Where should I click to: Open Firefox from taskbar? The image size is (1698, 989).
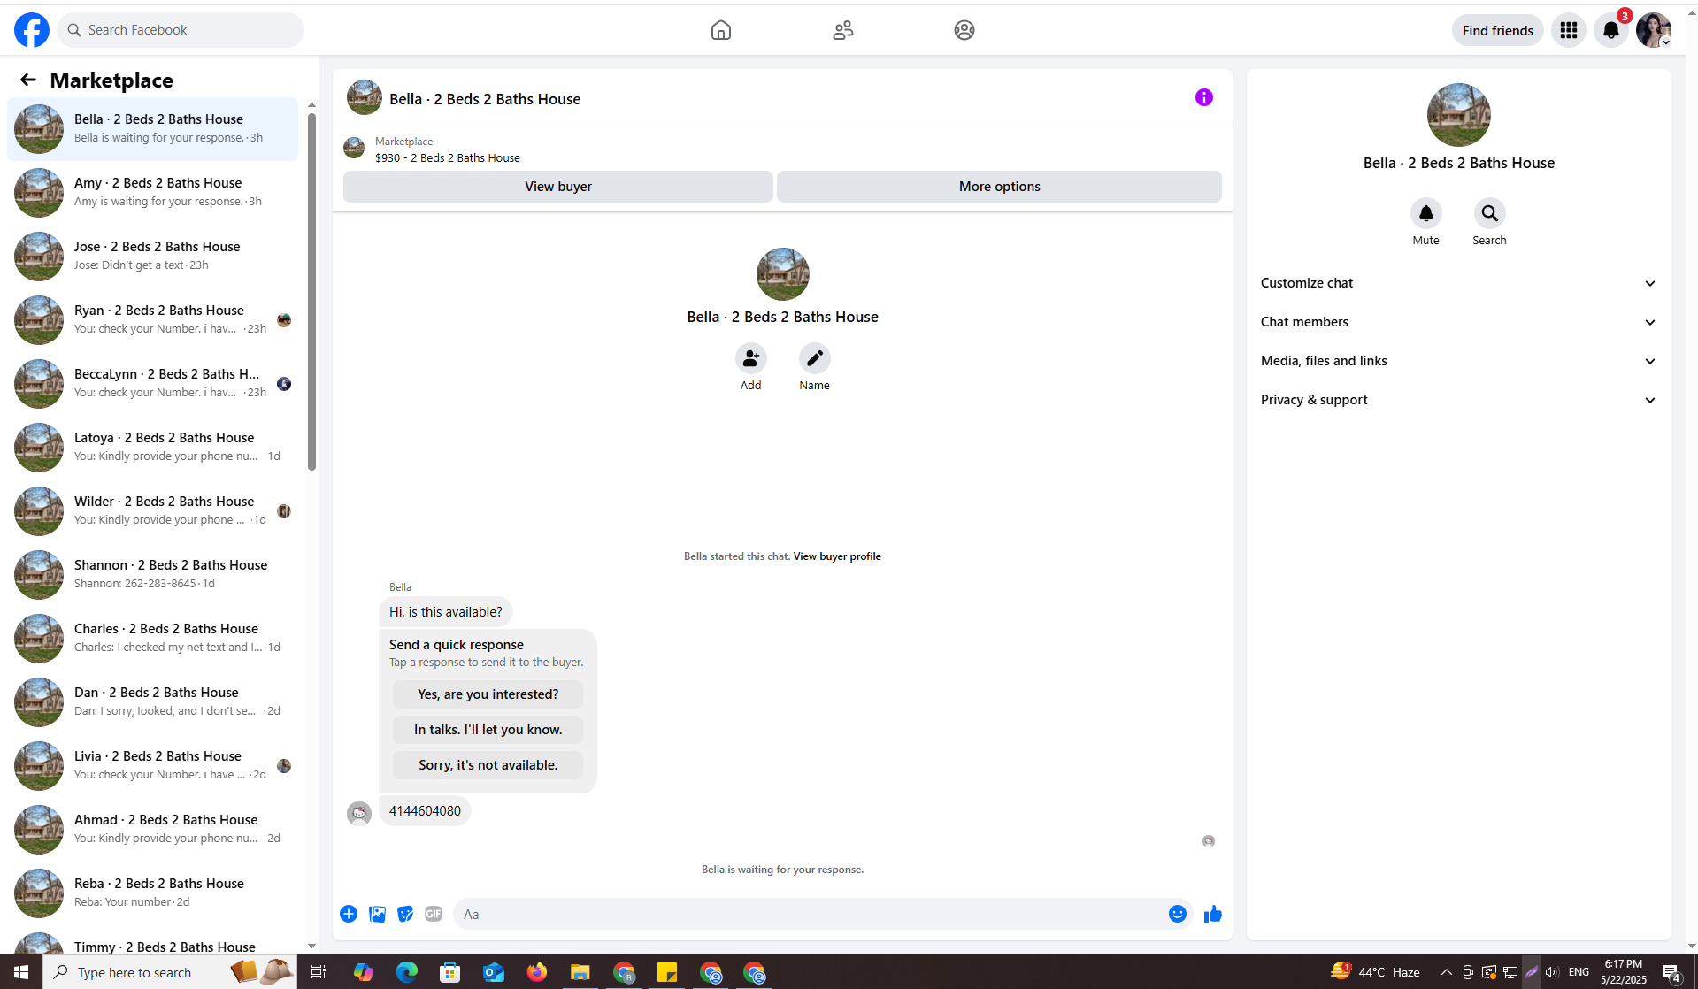point(537,972)
